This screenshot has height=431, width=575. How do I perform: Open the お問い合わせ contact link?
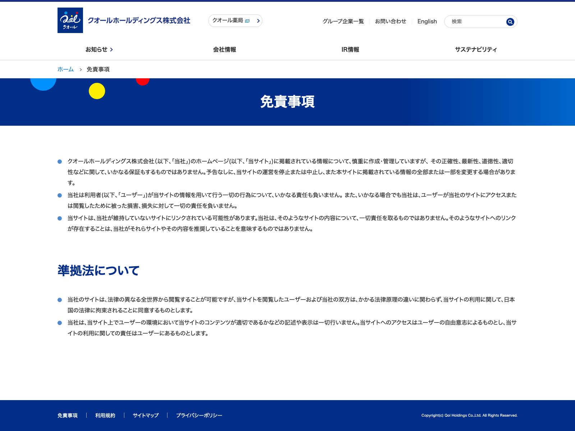[x=390, y=22]
